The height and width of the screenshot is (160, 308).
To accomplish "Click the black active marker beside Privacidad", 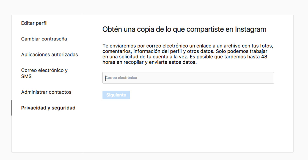I will tap(12, 108).
